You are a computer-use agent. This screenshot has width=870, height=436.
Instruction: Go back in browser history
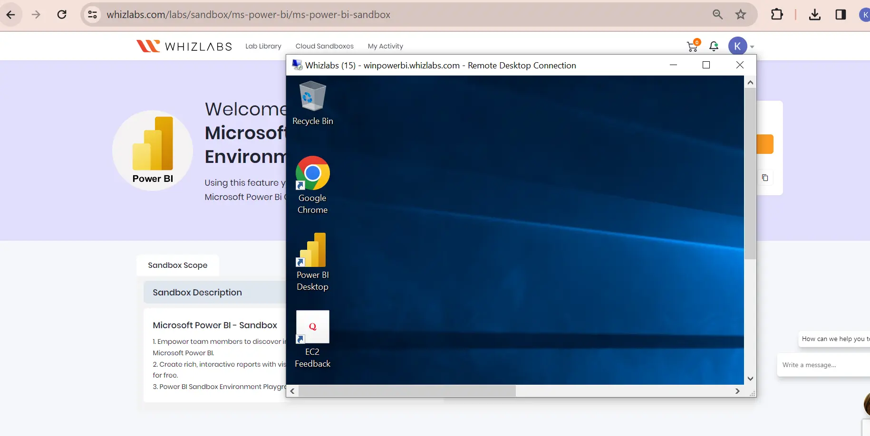(x=10, y=15)
